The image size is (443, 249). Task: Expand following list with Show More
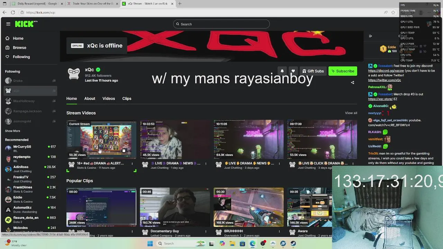[x=12, y=131]
